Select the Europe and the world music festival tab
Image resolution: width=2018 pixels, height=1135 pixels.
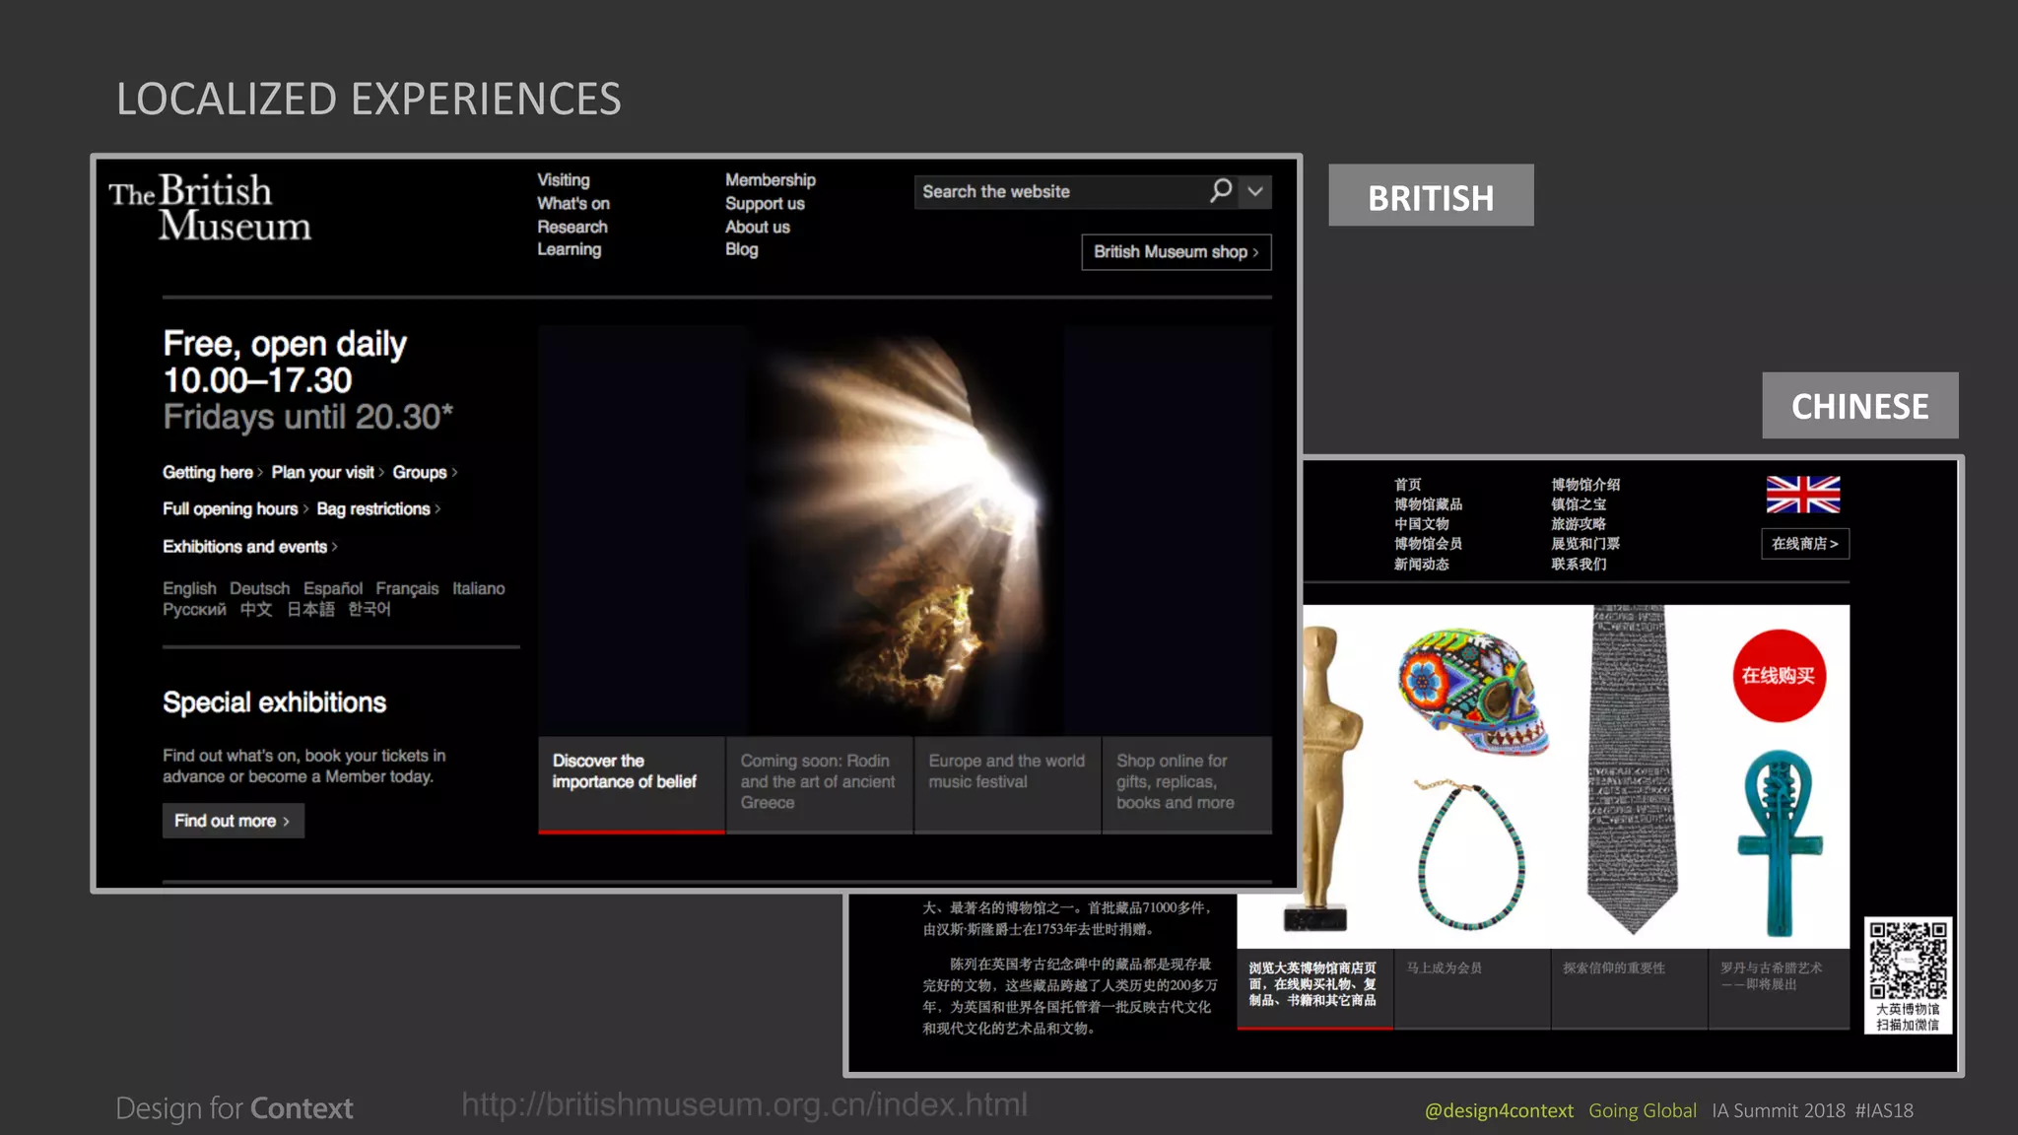pos(1008,784)
